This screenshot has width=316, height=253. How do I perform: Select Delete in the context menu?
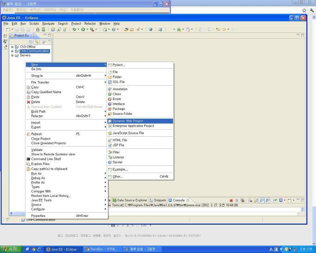point(67,102)
